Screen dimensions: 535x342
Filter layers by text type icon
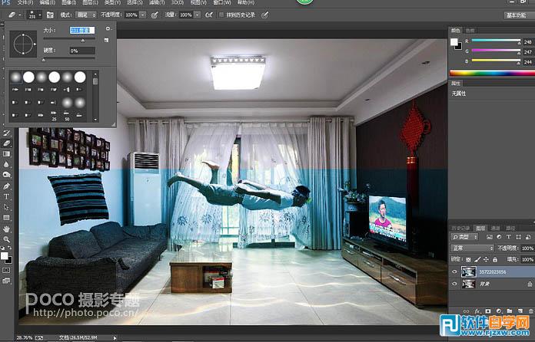point(509,237)
